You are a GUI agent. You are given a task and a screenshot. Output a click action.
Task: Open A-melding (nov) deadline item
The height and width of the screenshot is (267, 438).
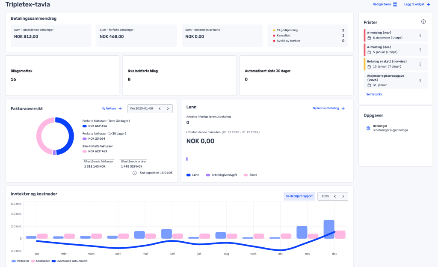tap(396, 35)
